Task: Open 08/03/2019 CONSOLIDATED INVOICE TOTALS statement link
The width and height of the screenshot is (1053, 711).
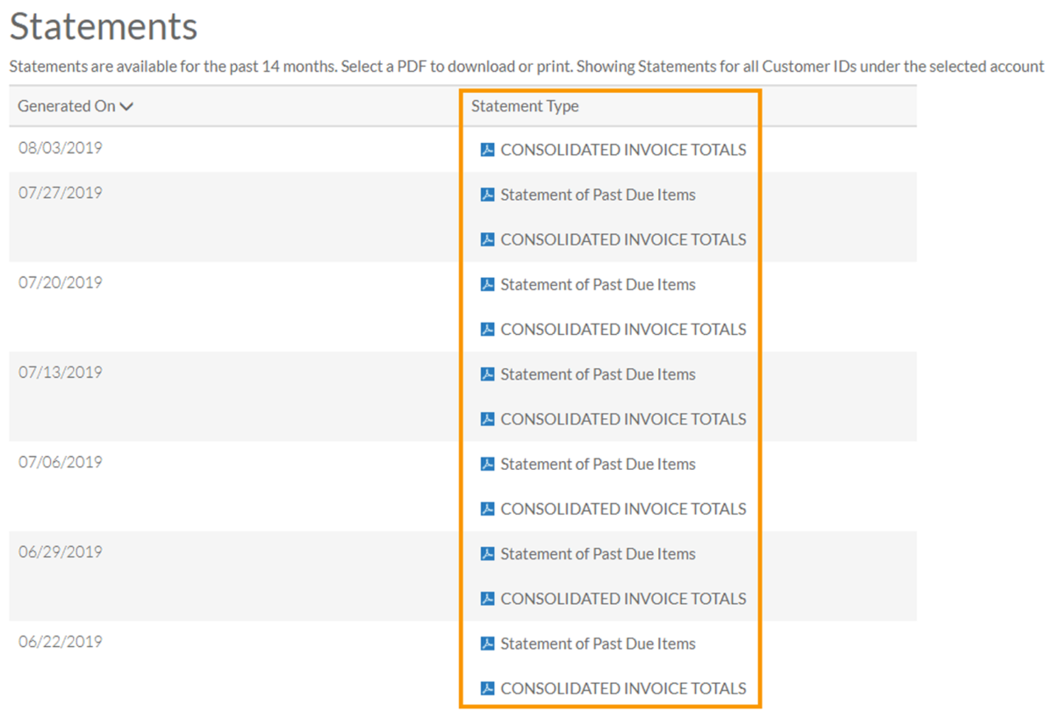Action: 623,150
